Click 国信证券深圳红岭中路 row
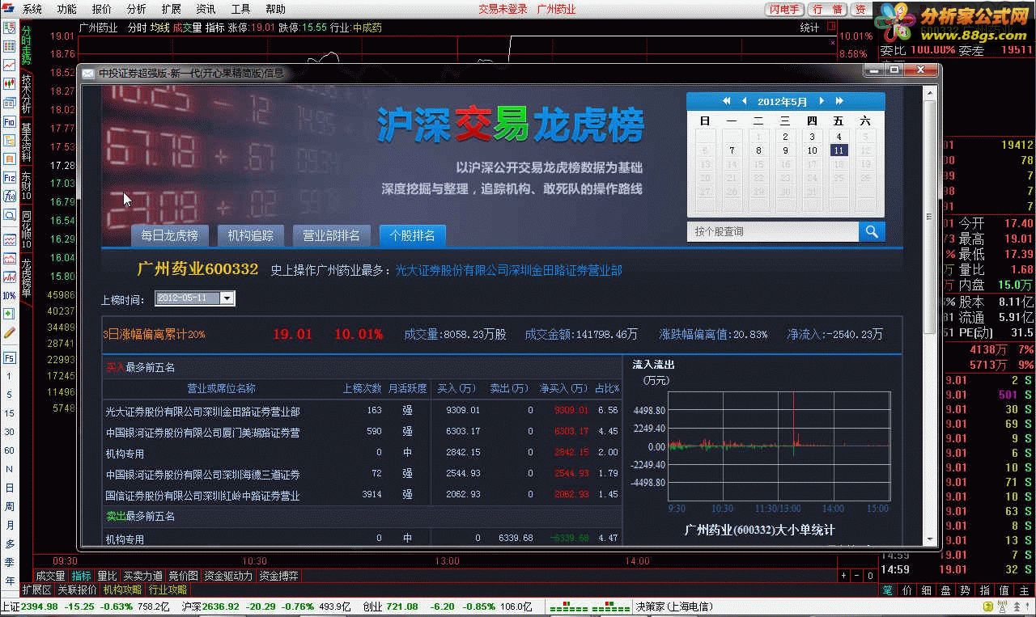 [x=362, y=494]
